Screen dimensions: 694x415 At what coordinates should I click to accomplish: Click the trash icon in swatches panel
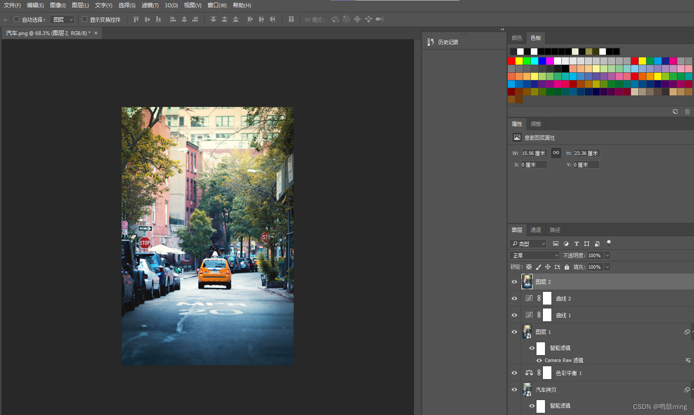(687, 112)
